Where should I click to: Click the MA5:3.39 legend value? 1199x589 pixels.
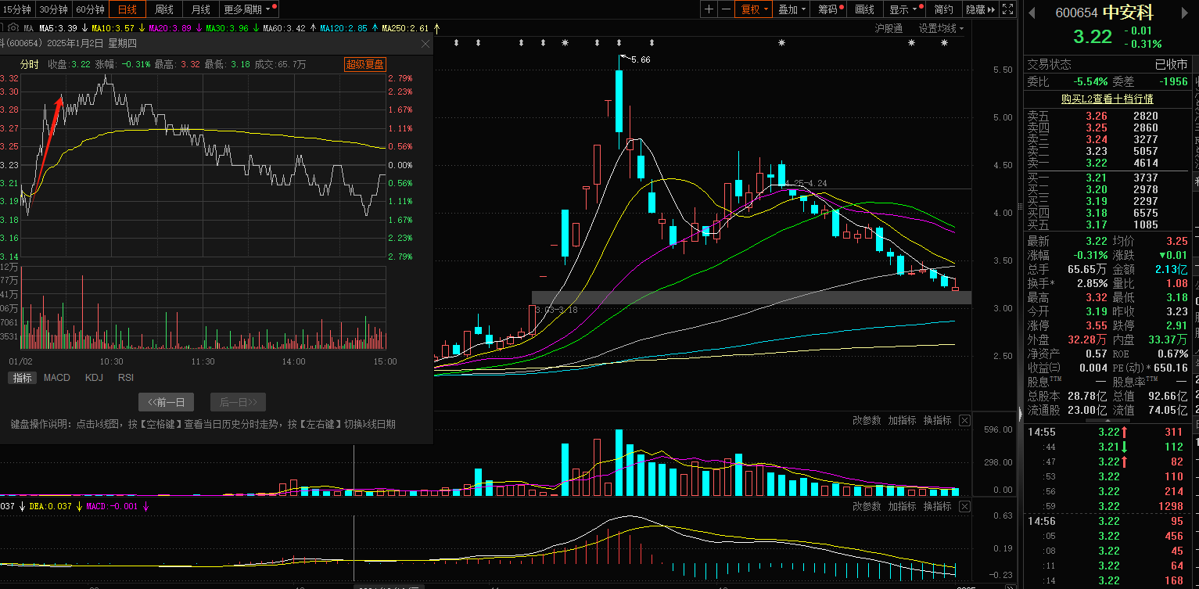[58, 28]
